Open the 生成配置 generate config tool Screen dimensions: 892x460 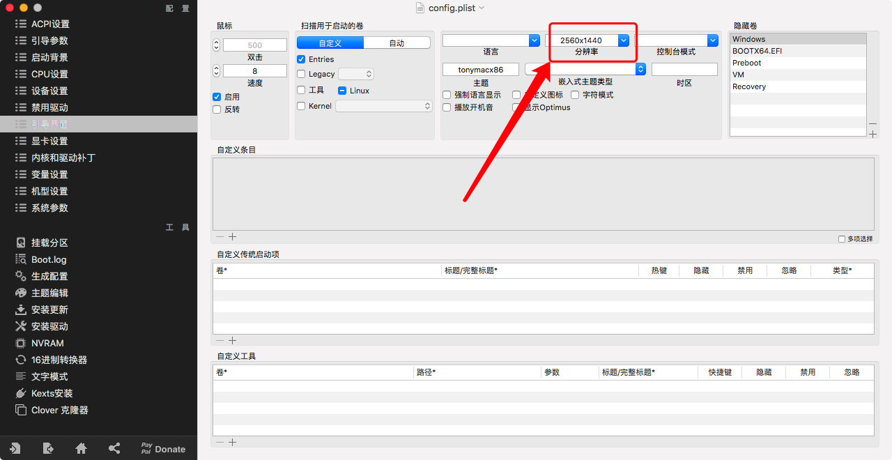tap(42, 276)
